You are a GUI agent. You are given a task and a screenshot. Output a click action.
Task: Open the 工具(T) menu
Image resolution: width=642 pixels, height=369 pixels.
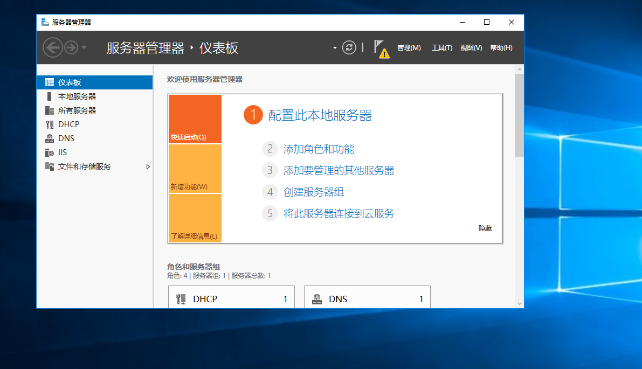tap(442, 48)
